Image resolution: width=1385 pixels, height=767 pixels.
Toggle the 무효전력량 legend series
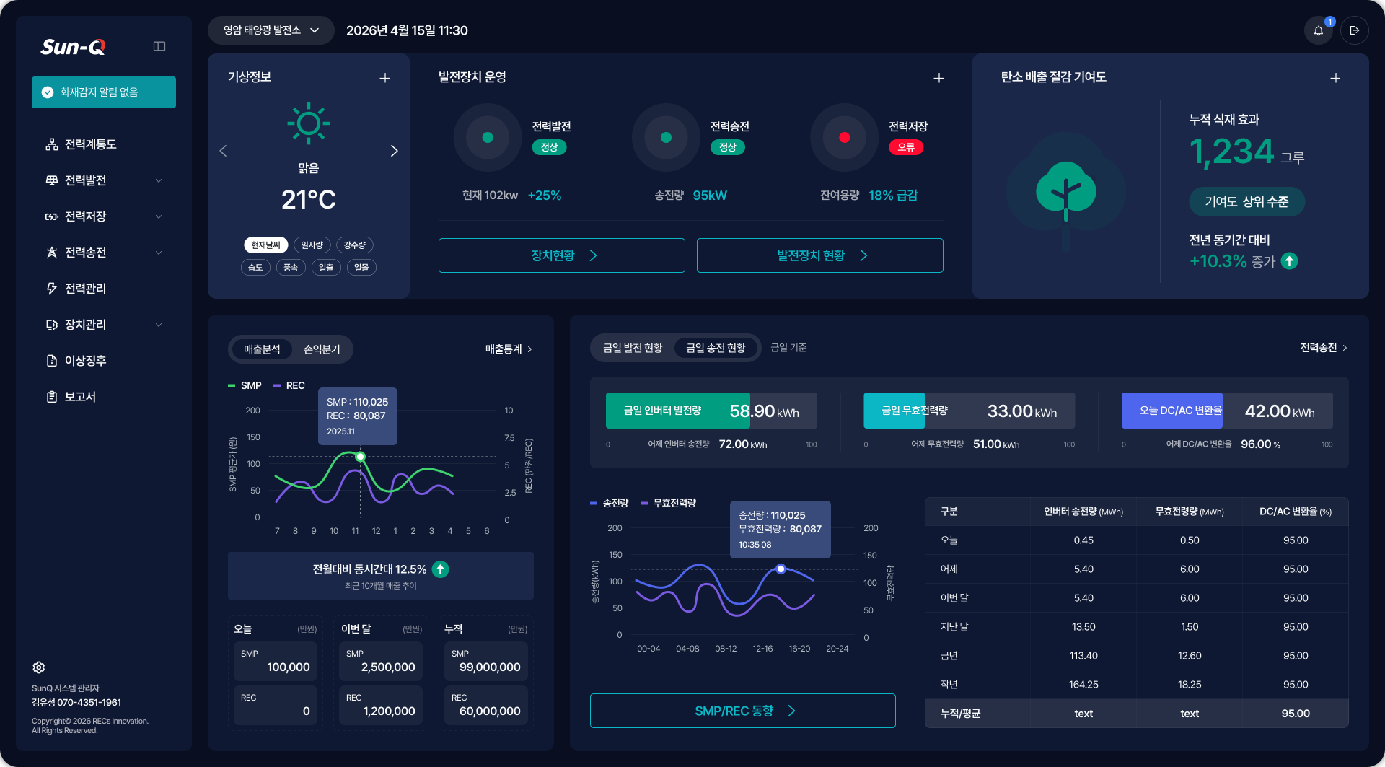pos(668,503)
